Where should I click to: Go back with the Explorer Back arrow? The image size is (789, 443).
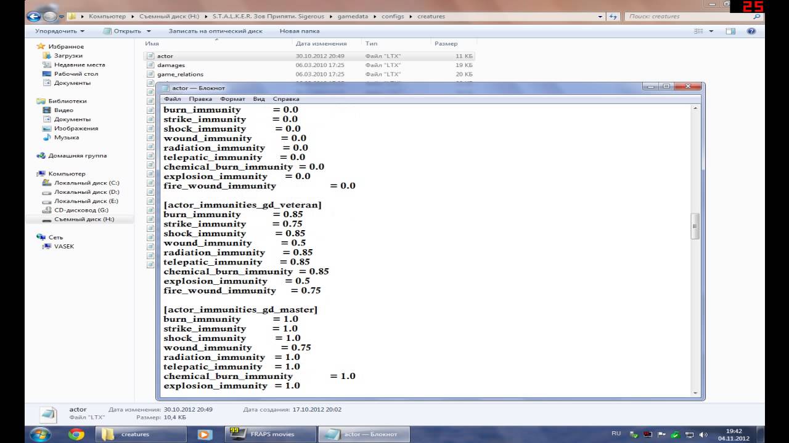34,16
